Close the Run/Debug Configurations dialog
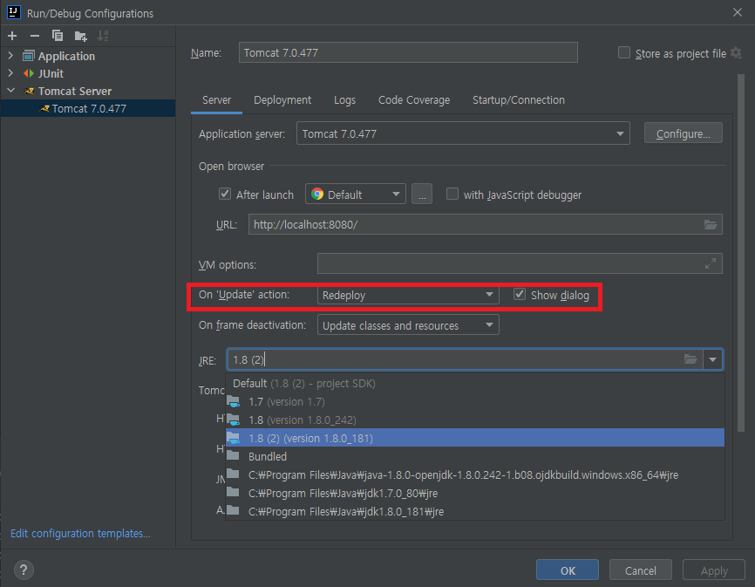 [x=738, y=12]
